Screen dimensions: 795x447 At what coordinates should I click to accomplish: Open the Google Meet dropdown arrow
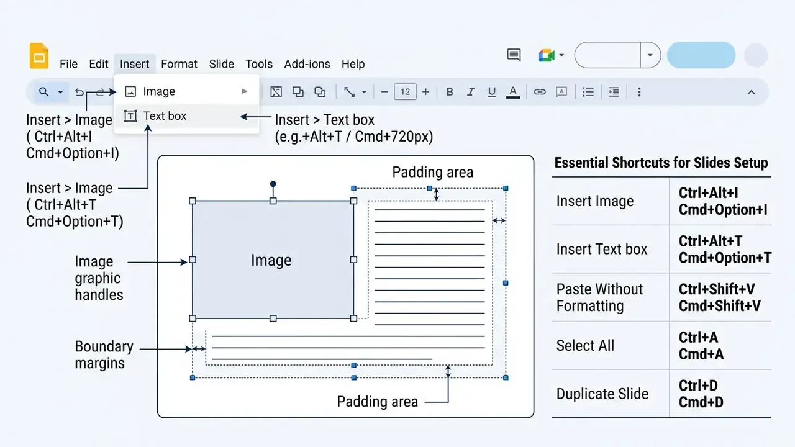tap(561, 55)
